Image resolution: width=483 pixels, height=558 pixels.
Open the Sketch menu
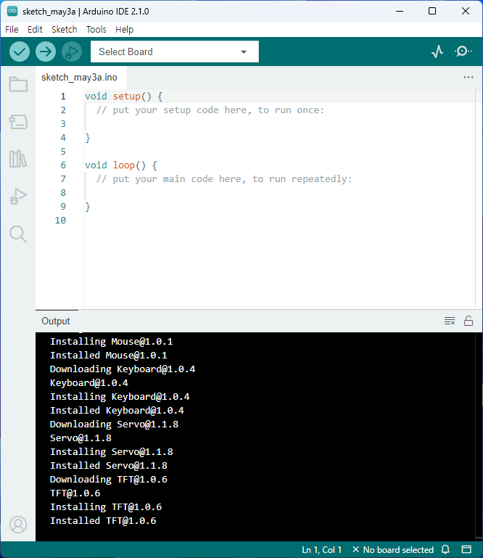64,30
